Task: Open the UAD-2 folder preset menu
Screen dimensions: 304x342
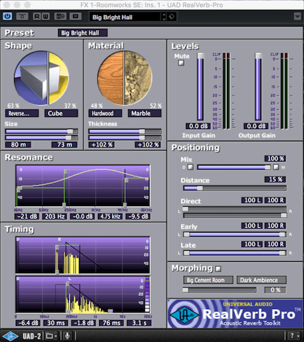Action: pyautogui.click(x=51, y=336)
